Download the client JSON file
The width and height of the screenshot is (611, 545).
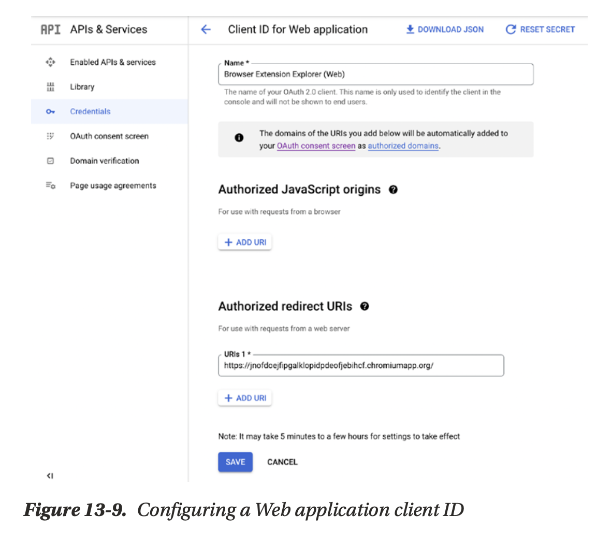pyautogui.click(x=444, y=30)
